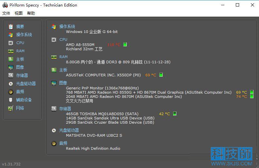Open the 视图 menu
Screen dimensions: 259x168
click(19, 13)
